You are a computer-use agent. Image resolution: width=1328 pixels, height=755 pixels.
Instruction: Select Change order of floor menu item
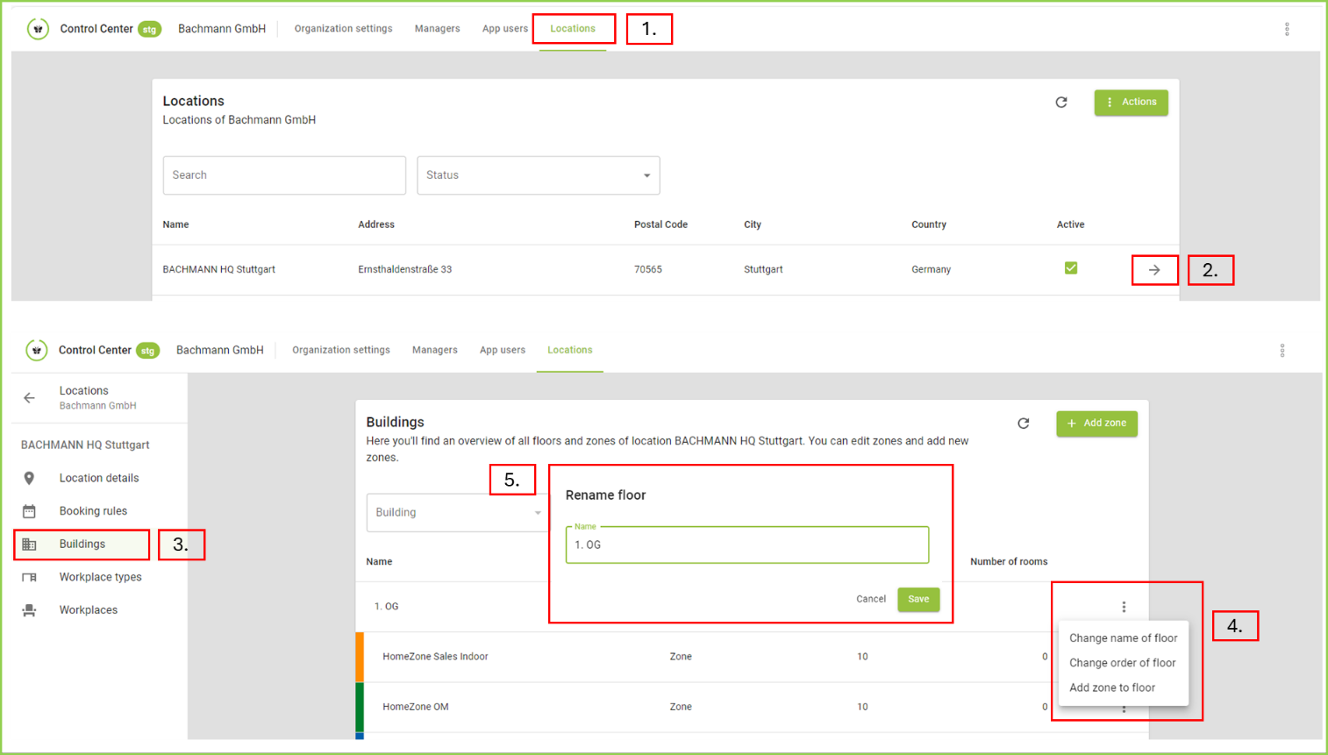click(x=1122, y=663)
